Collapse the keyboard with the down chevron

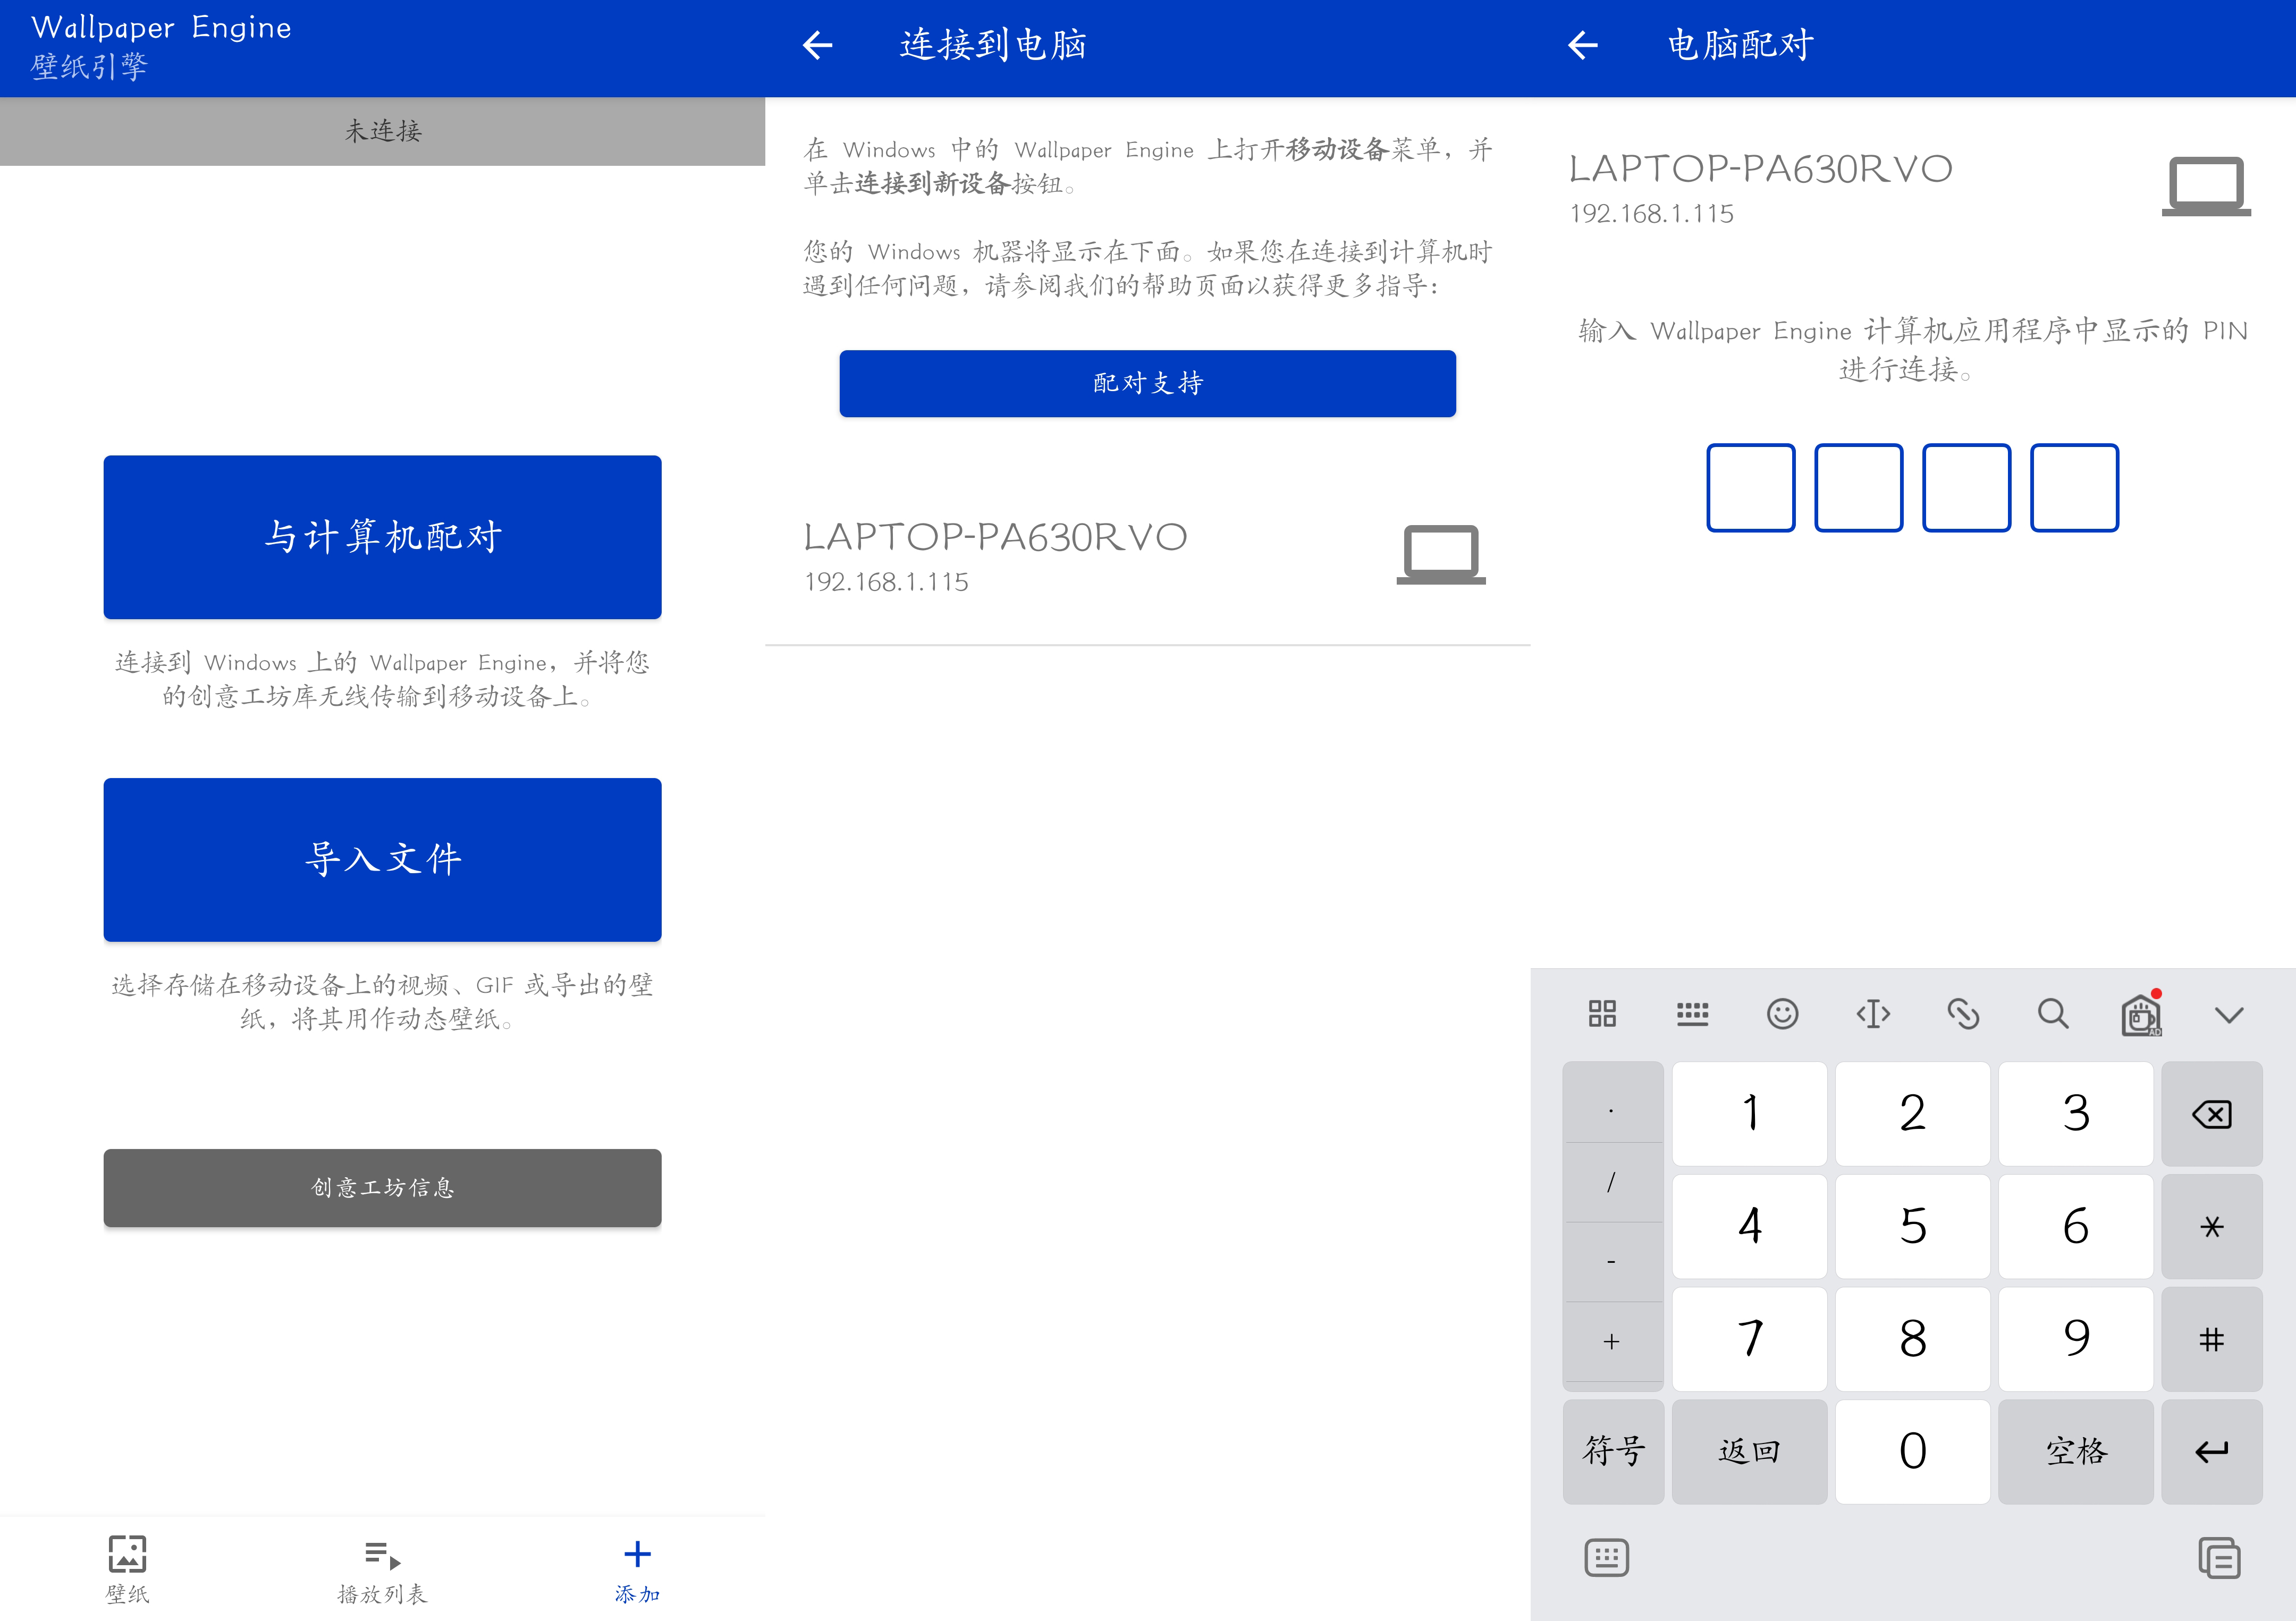tap(2229, 1015)
